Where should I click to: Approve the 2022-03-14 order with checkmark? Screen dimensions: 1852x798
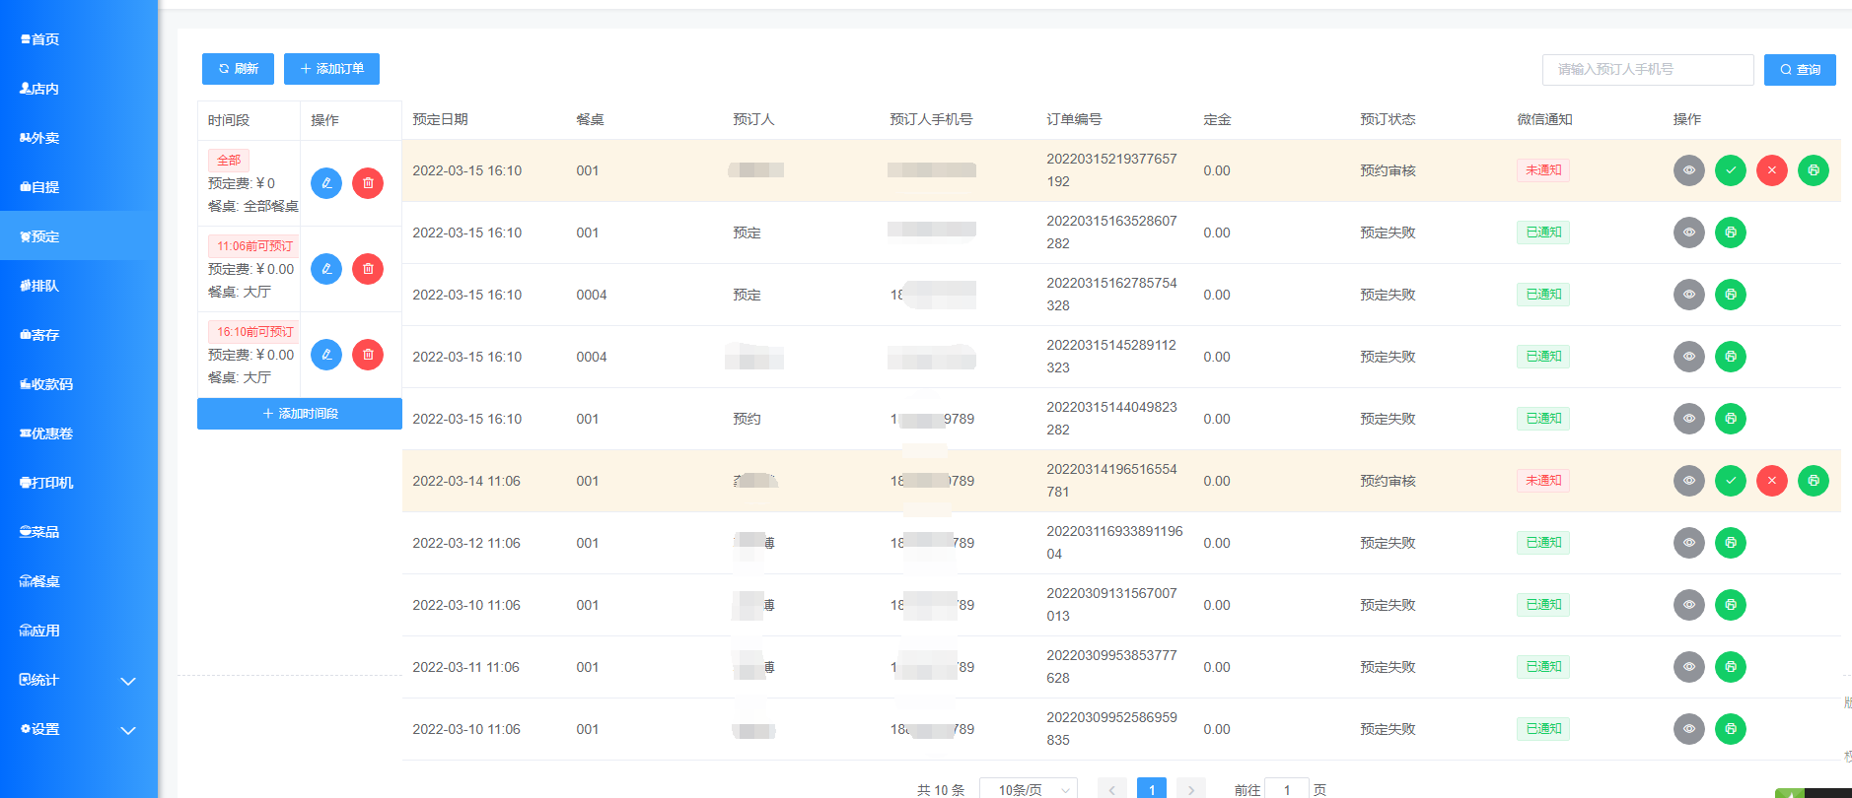click(1730, 481)
